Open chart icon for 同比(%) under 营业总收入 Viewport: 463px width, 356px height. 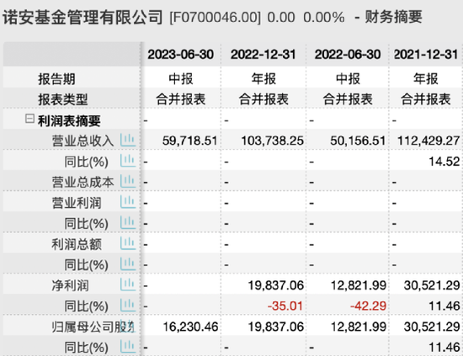(x=128, y=162)
